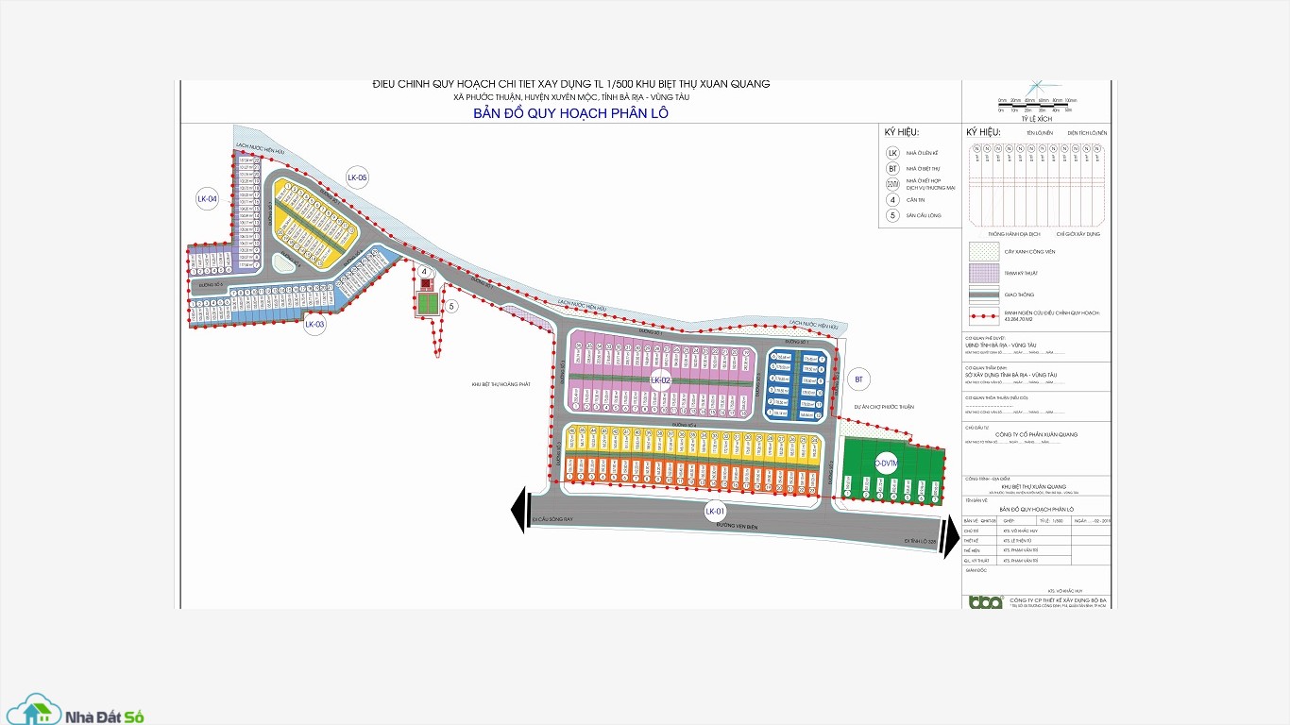1290x725 pixels.
Task: Click 'TRẠM KỸ THUẬT' legend text
Action: (1021, 273)
